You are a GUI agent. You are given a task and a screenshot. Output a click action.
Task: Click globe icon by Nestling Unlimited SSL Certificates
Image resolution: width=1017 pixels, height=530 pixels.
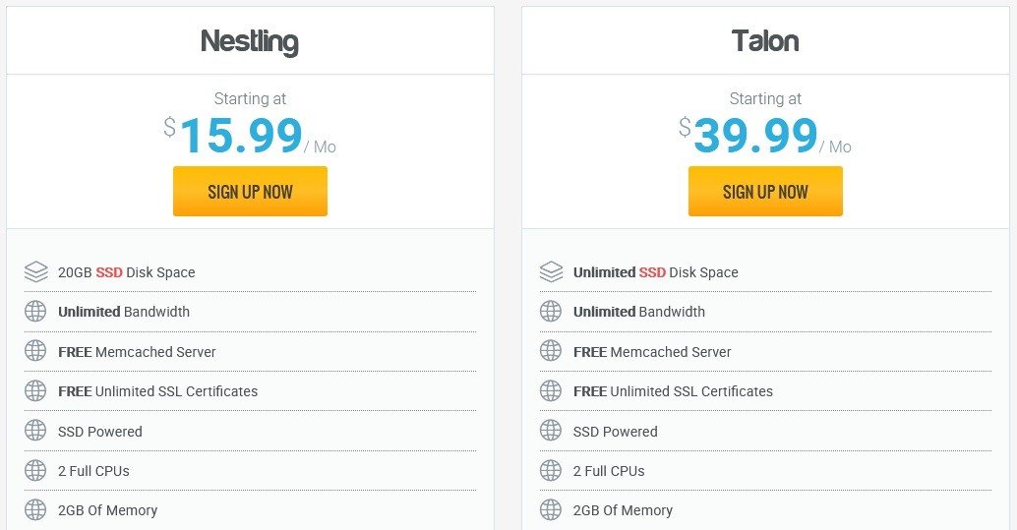[35, 391]
